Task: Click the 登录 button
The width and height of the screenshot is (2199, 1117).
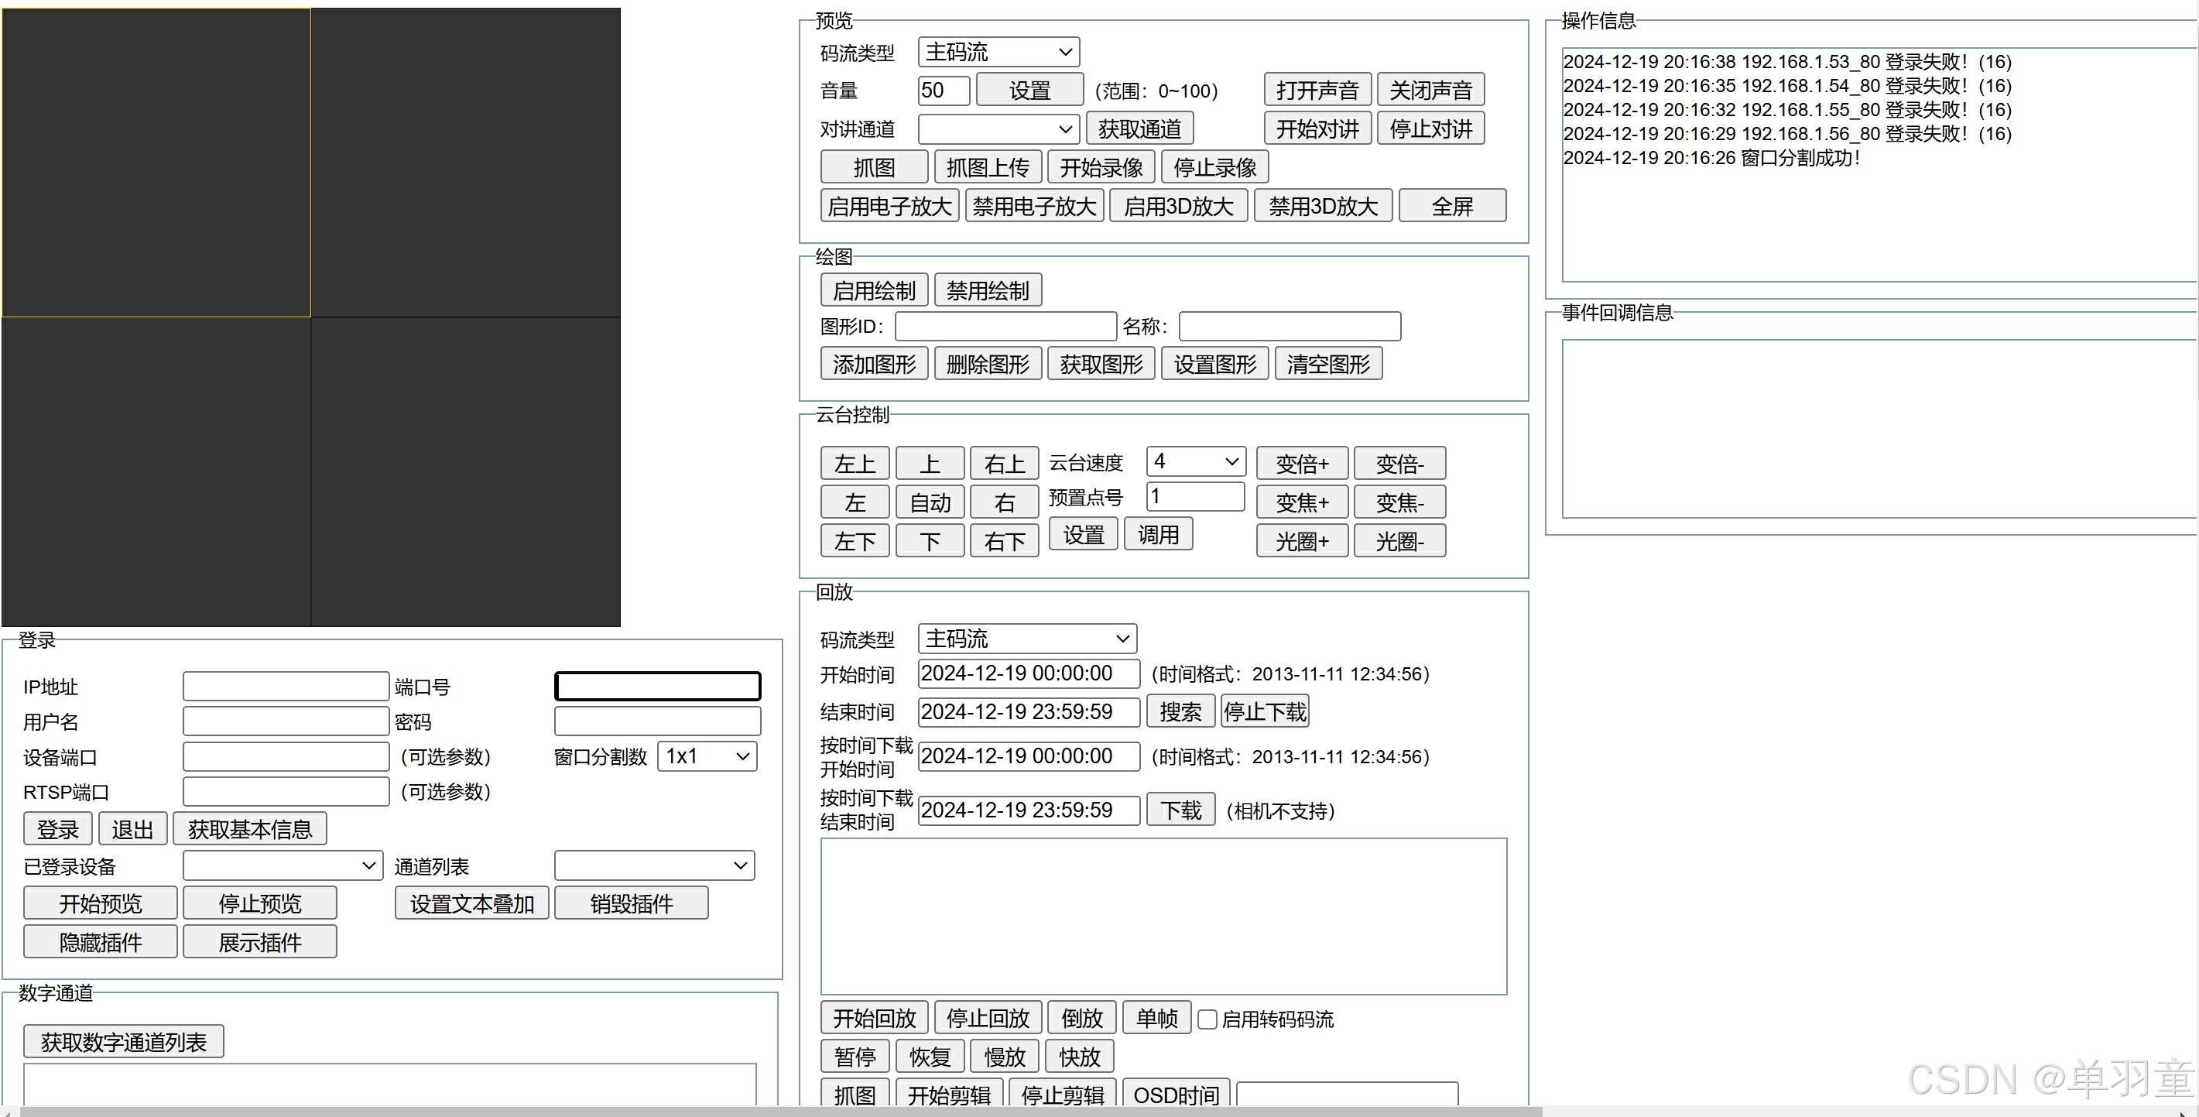Action: click(x=57, y=829)
